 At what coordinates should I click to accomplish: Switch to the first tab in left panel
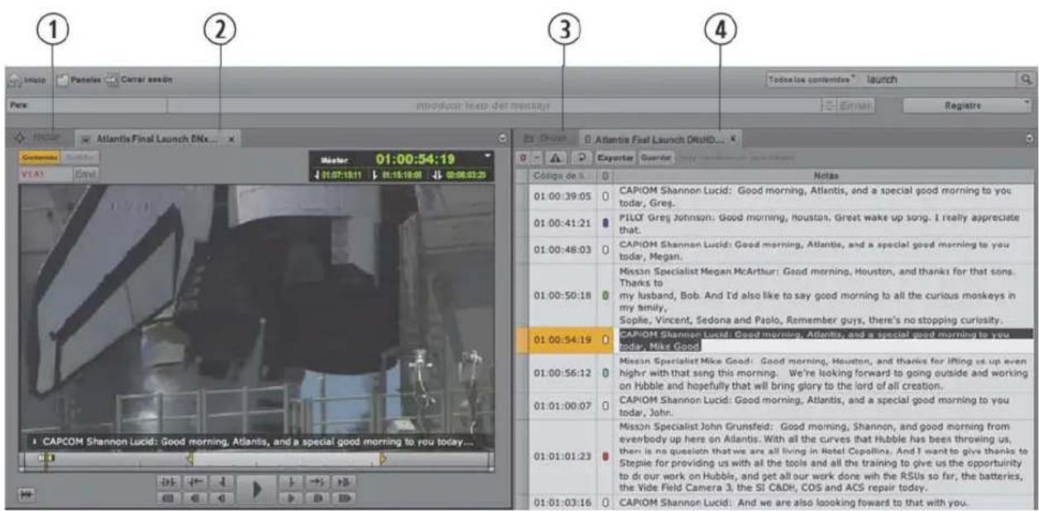coord(41,138)
